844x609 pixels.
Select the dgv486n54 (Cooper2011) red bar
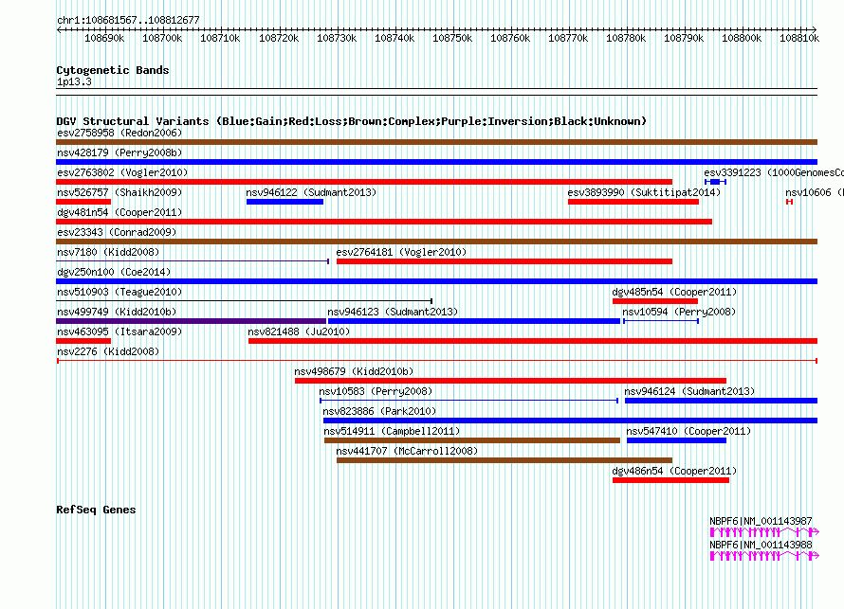(670, 480)
